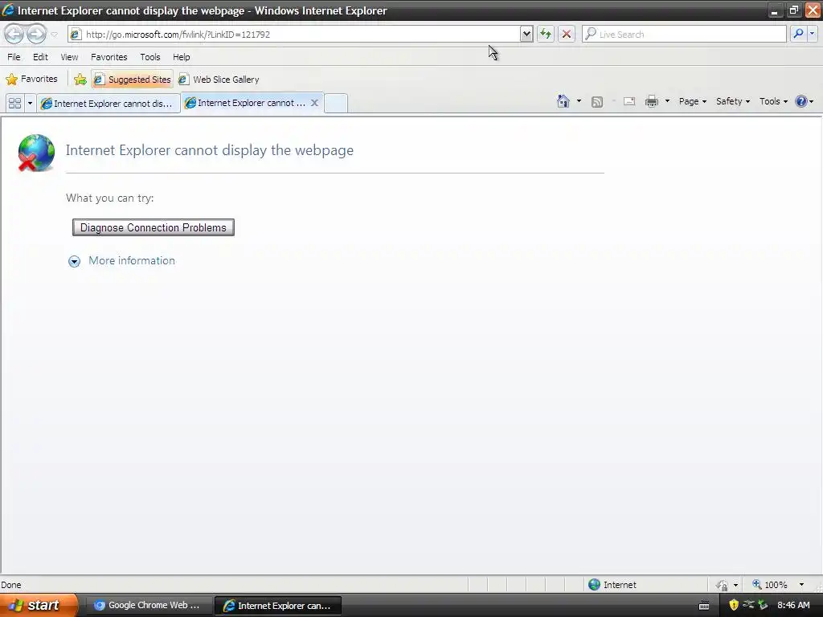Click the network connection tray icon
This screenshot has height=617, width=823.
coord(748,604)
